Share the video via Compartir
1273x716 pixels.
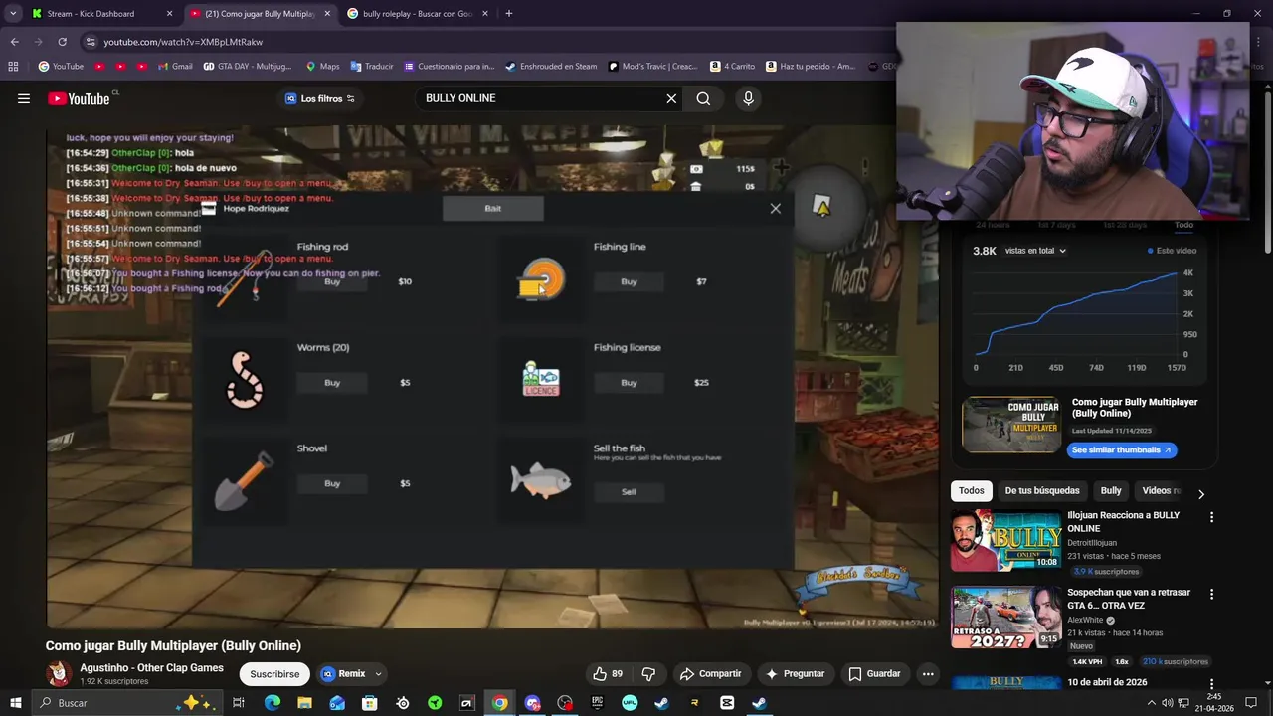tap(710, 674)
